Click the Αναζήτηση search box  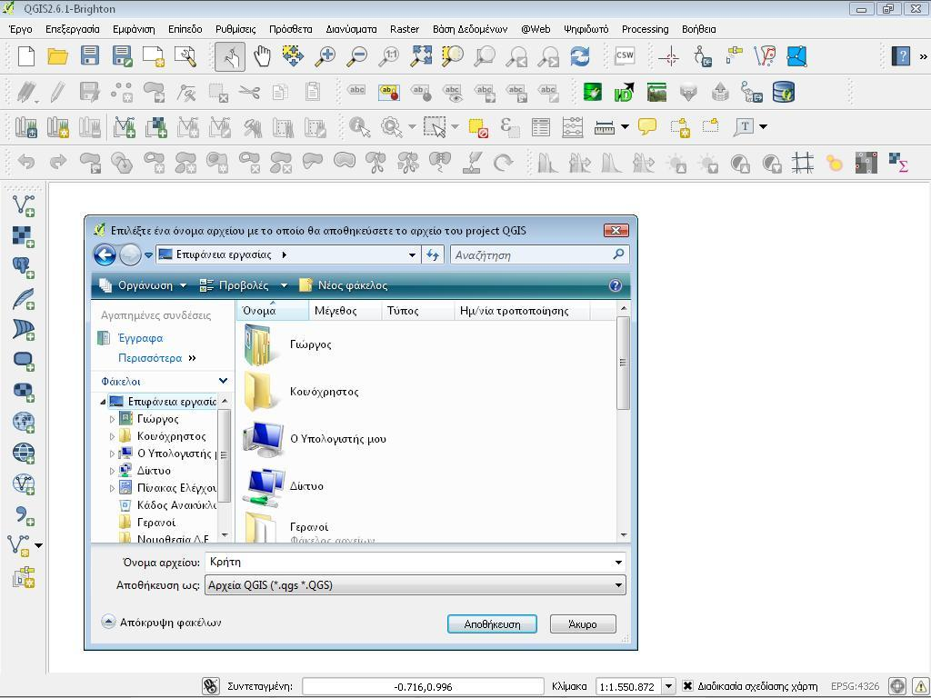[x=539, y=255]
